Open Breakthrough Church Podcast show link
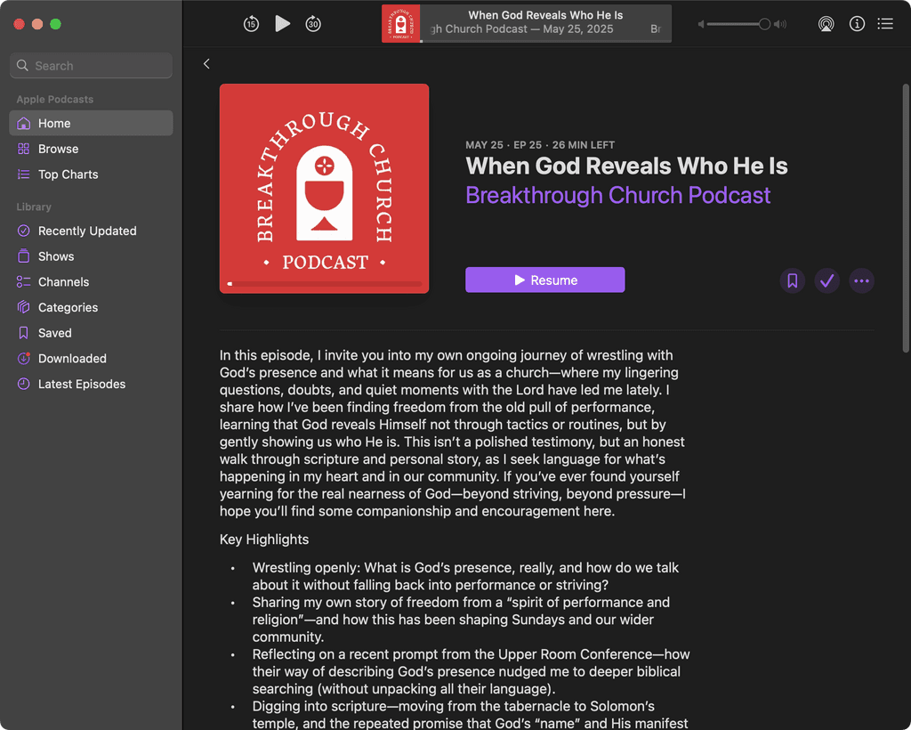Image resolution: width=911 pixels, height=730 pixels. pos(618,195)
